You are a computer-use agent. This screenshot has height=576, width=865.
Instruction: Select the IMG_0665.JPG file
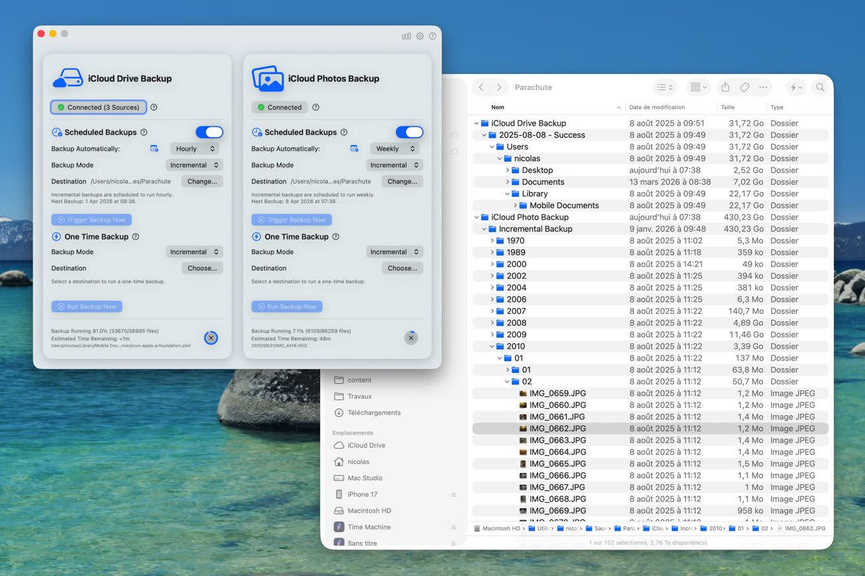click(x=558, y=464)
